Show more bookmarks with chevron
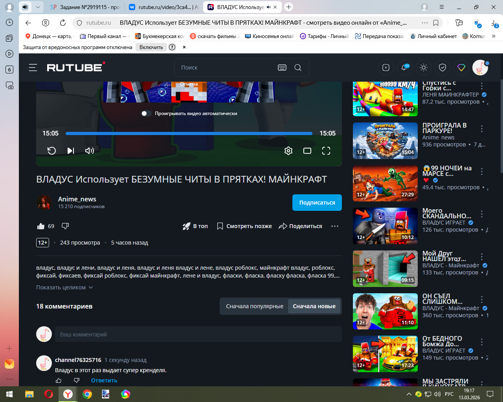Image resolution: width=503 pixels, height=402 pixels. pyautogui.click(x=494, y=36)
